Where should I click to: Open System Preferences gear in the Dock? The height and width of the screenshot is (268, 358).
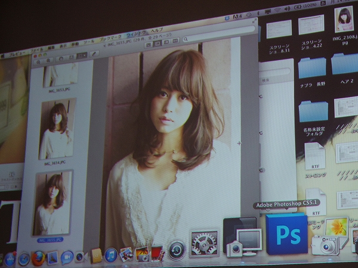204,243
